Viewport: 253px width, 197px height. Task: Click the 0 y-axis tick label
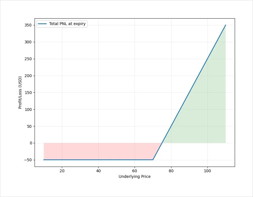31,143
